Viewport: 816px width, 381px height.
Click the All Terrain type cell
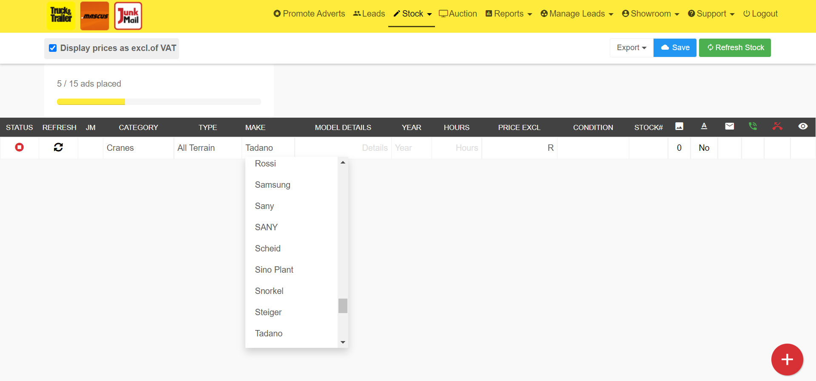click(x=208, y=148)
